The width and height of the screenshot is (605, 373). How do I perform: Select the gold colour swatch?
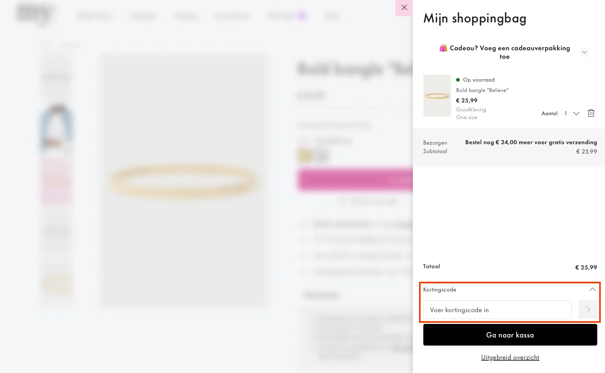click(x=305, y=155)
